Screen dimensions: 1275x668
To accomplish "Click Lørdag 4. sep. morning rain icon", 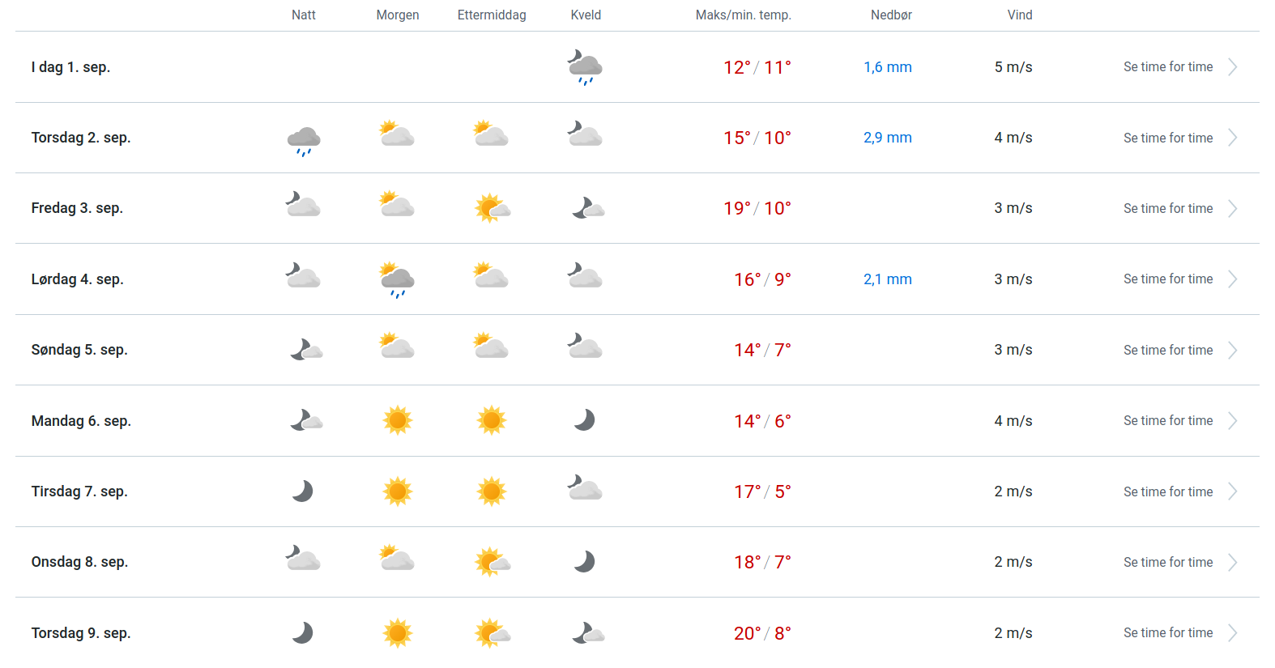I will coord(397,280).
